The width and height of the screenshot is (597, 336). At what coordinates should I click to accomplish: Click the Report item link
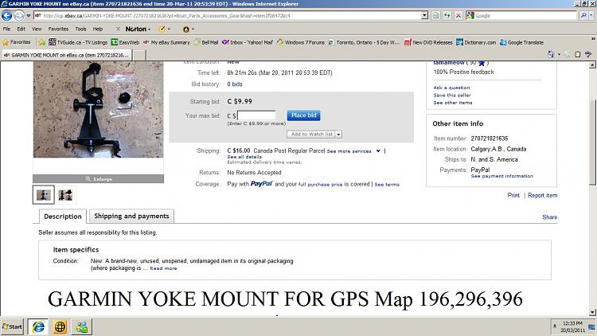(543, 195)
